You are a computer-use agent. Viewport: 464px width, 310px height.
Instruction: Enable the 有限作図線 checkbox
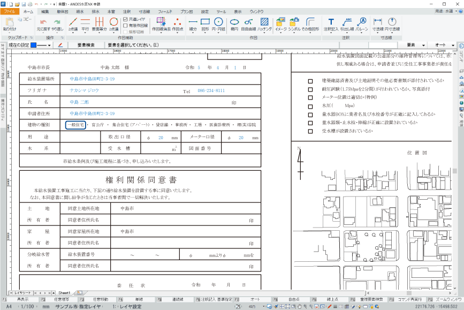(x=125, y=25)
